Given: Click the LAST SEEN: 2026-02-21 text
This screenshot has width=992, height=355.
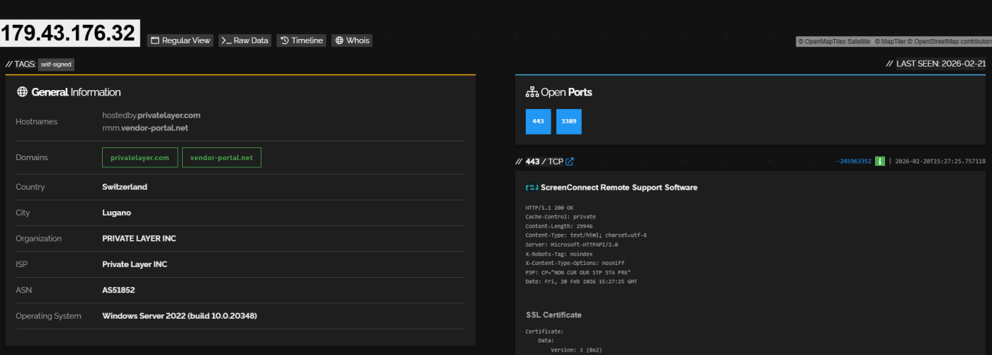Looking at the screenshot, I should click(941, 64).
